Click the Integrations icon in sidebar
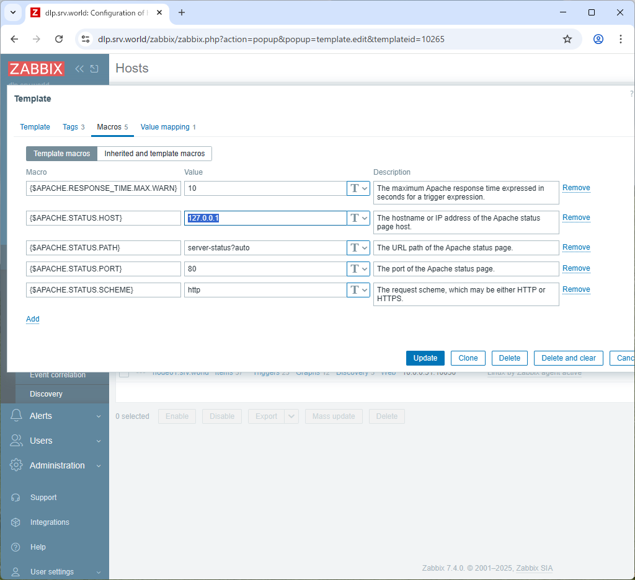Screen dimensions: 635x580 [17, 522]
